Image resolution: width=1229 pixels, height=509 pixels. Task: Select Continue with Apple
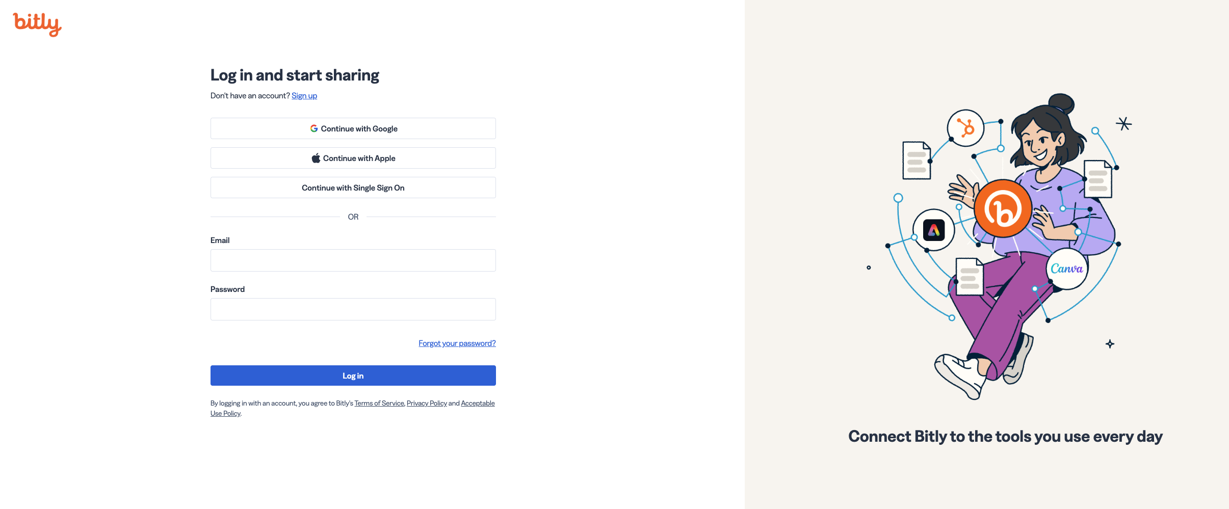click(x=353, y=157)
